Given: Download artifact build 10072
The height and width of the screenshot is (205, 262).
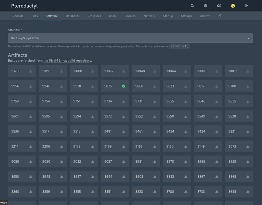Looking at the screenshot, I should pyautogui.click(x=124, y=71).
